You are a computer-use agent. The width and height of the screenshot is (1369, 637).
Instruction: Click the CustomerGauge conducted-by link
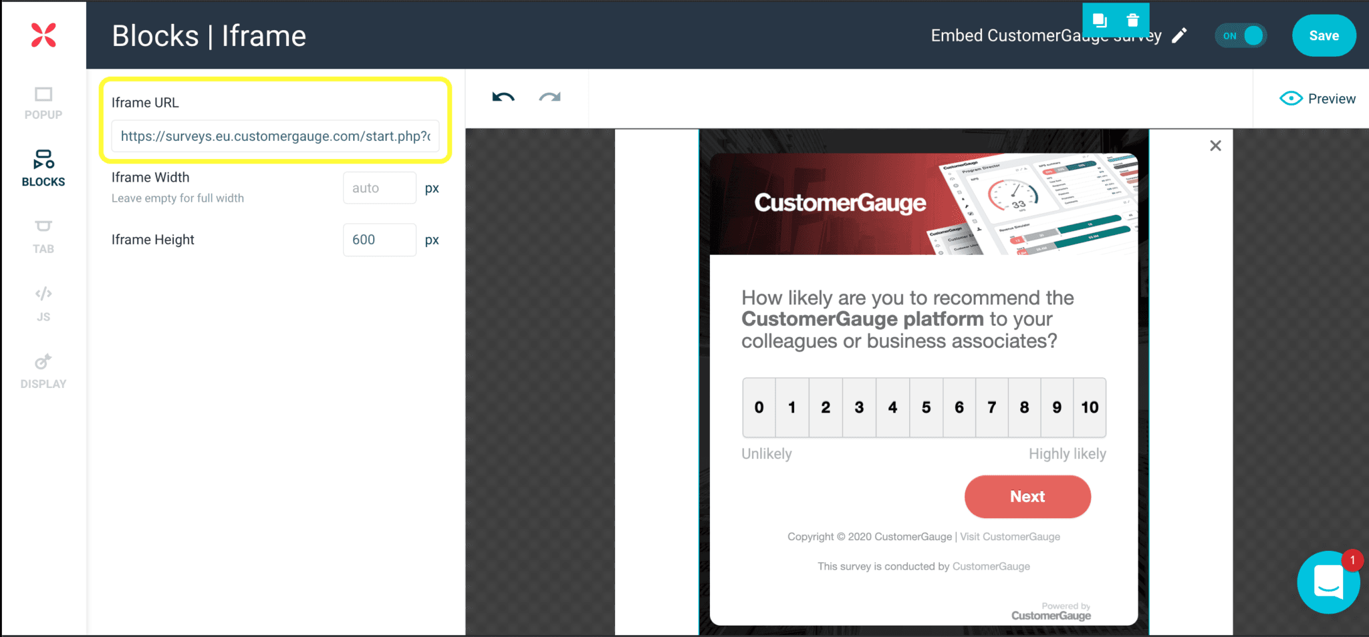(x=991, y=566)
